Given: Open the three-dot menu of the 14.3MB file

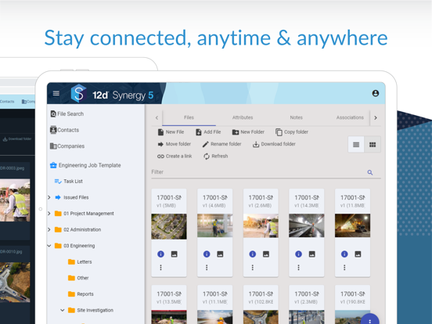Looking at the screenshot, I should point(298,267).
